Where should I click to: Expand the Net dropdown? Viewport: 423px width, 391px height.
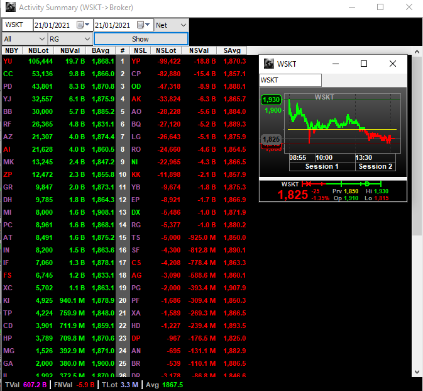tap(184, 25)
